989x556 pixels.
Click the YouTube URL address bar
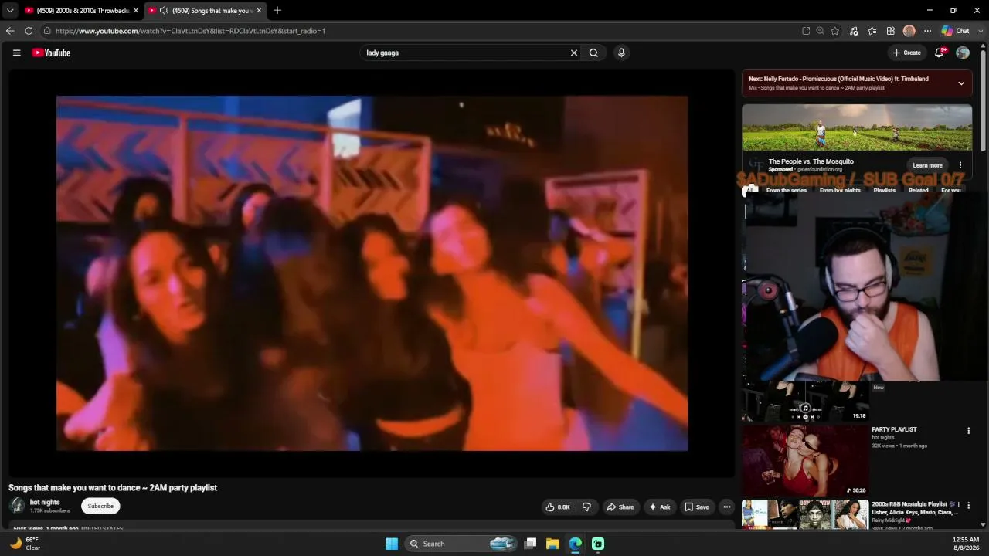425,31
